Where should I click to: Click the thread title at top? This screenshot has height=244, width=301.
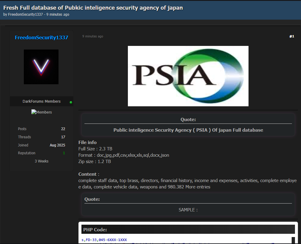[x=93, y=8]
